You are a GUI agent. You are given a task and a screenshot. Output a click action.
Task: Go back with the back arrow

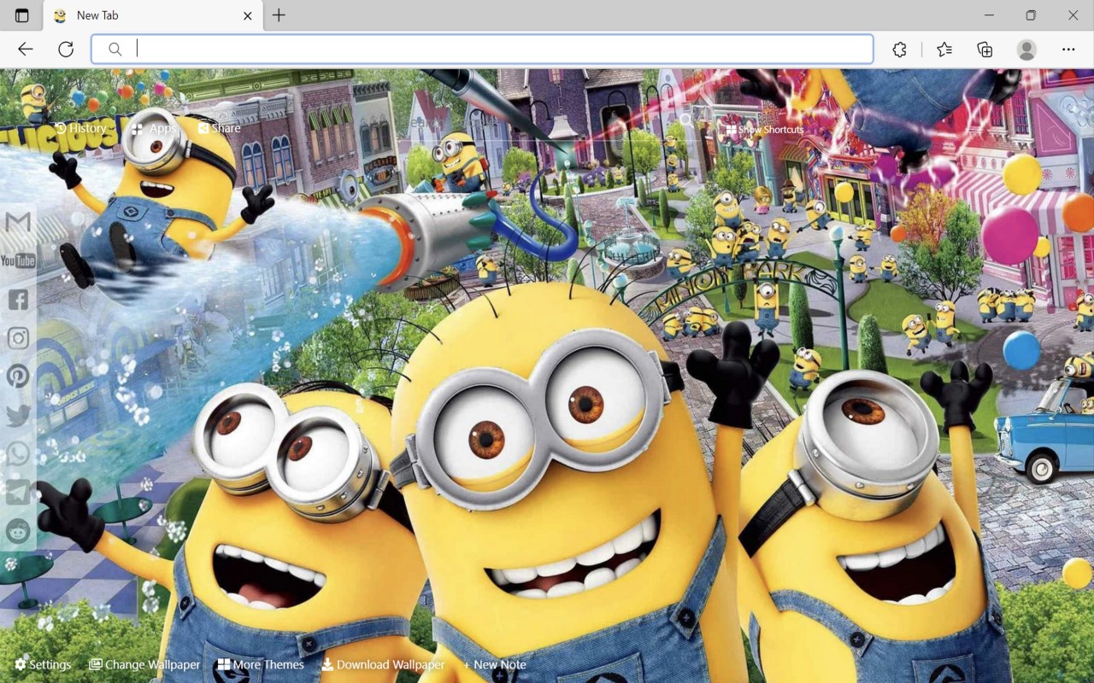[x=26, y=50]
